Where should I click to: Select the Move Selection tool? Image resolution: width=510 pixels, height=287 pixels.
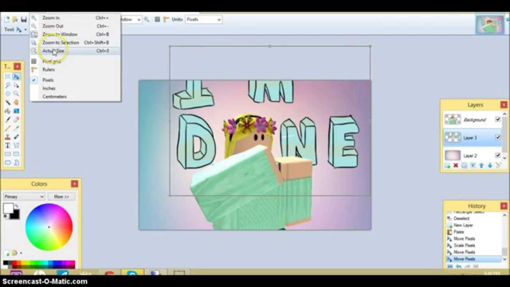(16, 85)
